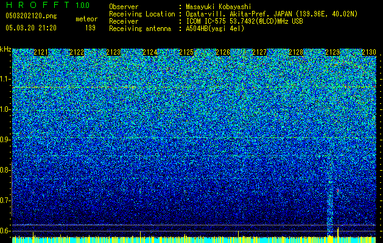Click the vertical meteor echo streak near 2129
The width and height of the screenshot is (383, 243).
(x=330, y=207)
